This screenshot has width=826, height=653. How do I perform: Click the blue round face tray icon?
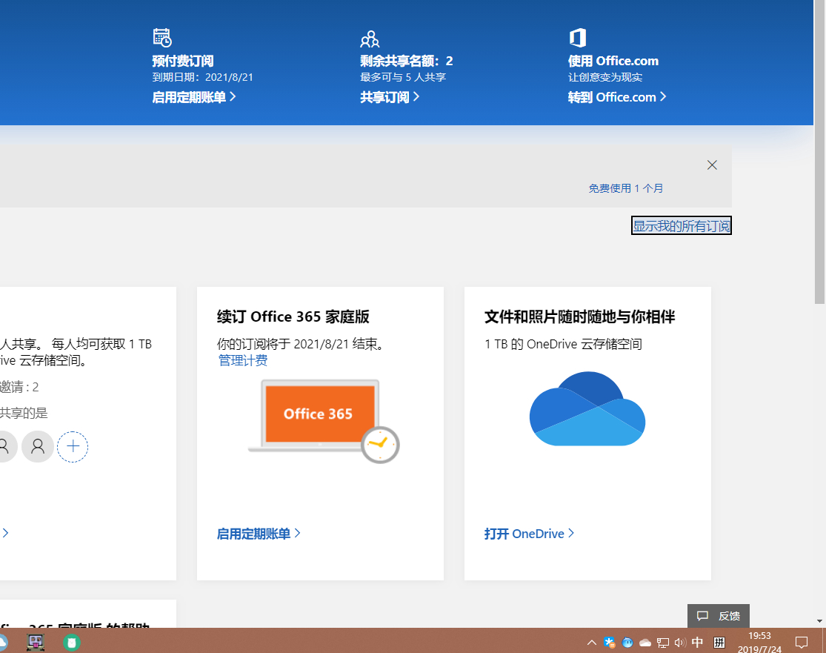[x=627, y=643]
